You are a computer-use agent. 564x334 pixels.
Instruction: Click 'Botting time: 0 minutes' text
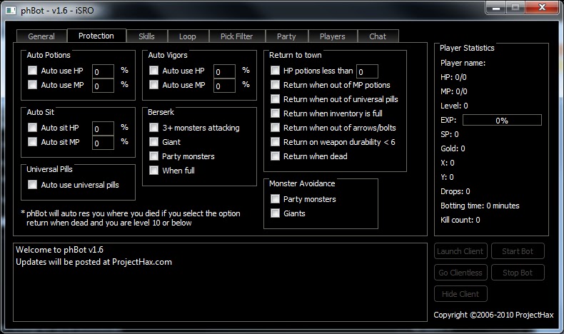480,206
